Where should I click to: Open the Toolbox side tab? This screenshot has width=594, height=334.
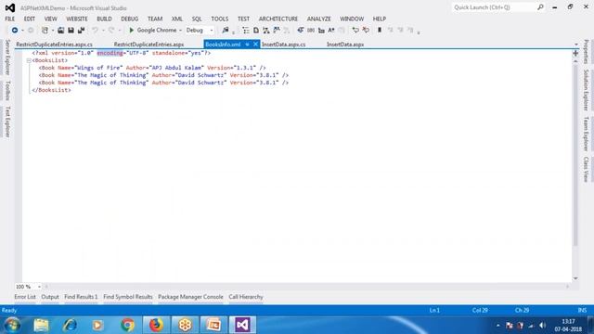pyautogui.click(x=7, y=91)
